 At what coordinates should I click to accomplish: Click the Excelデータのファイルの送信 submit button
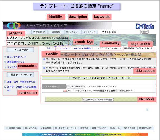[98, 99]
